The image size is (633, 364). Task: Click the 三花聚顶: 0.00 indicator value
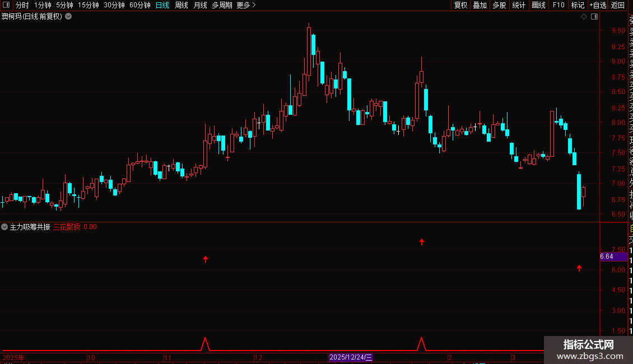75,227
